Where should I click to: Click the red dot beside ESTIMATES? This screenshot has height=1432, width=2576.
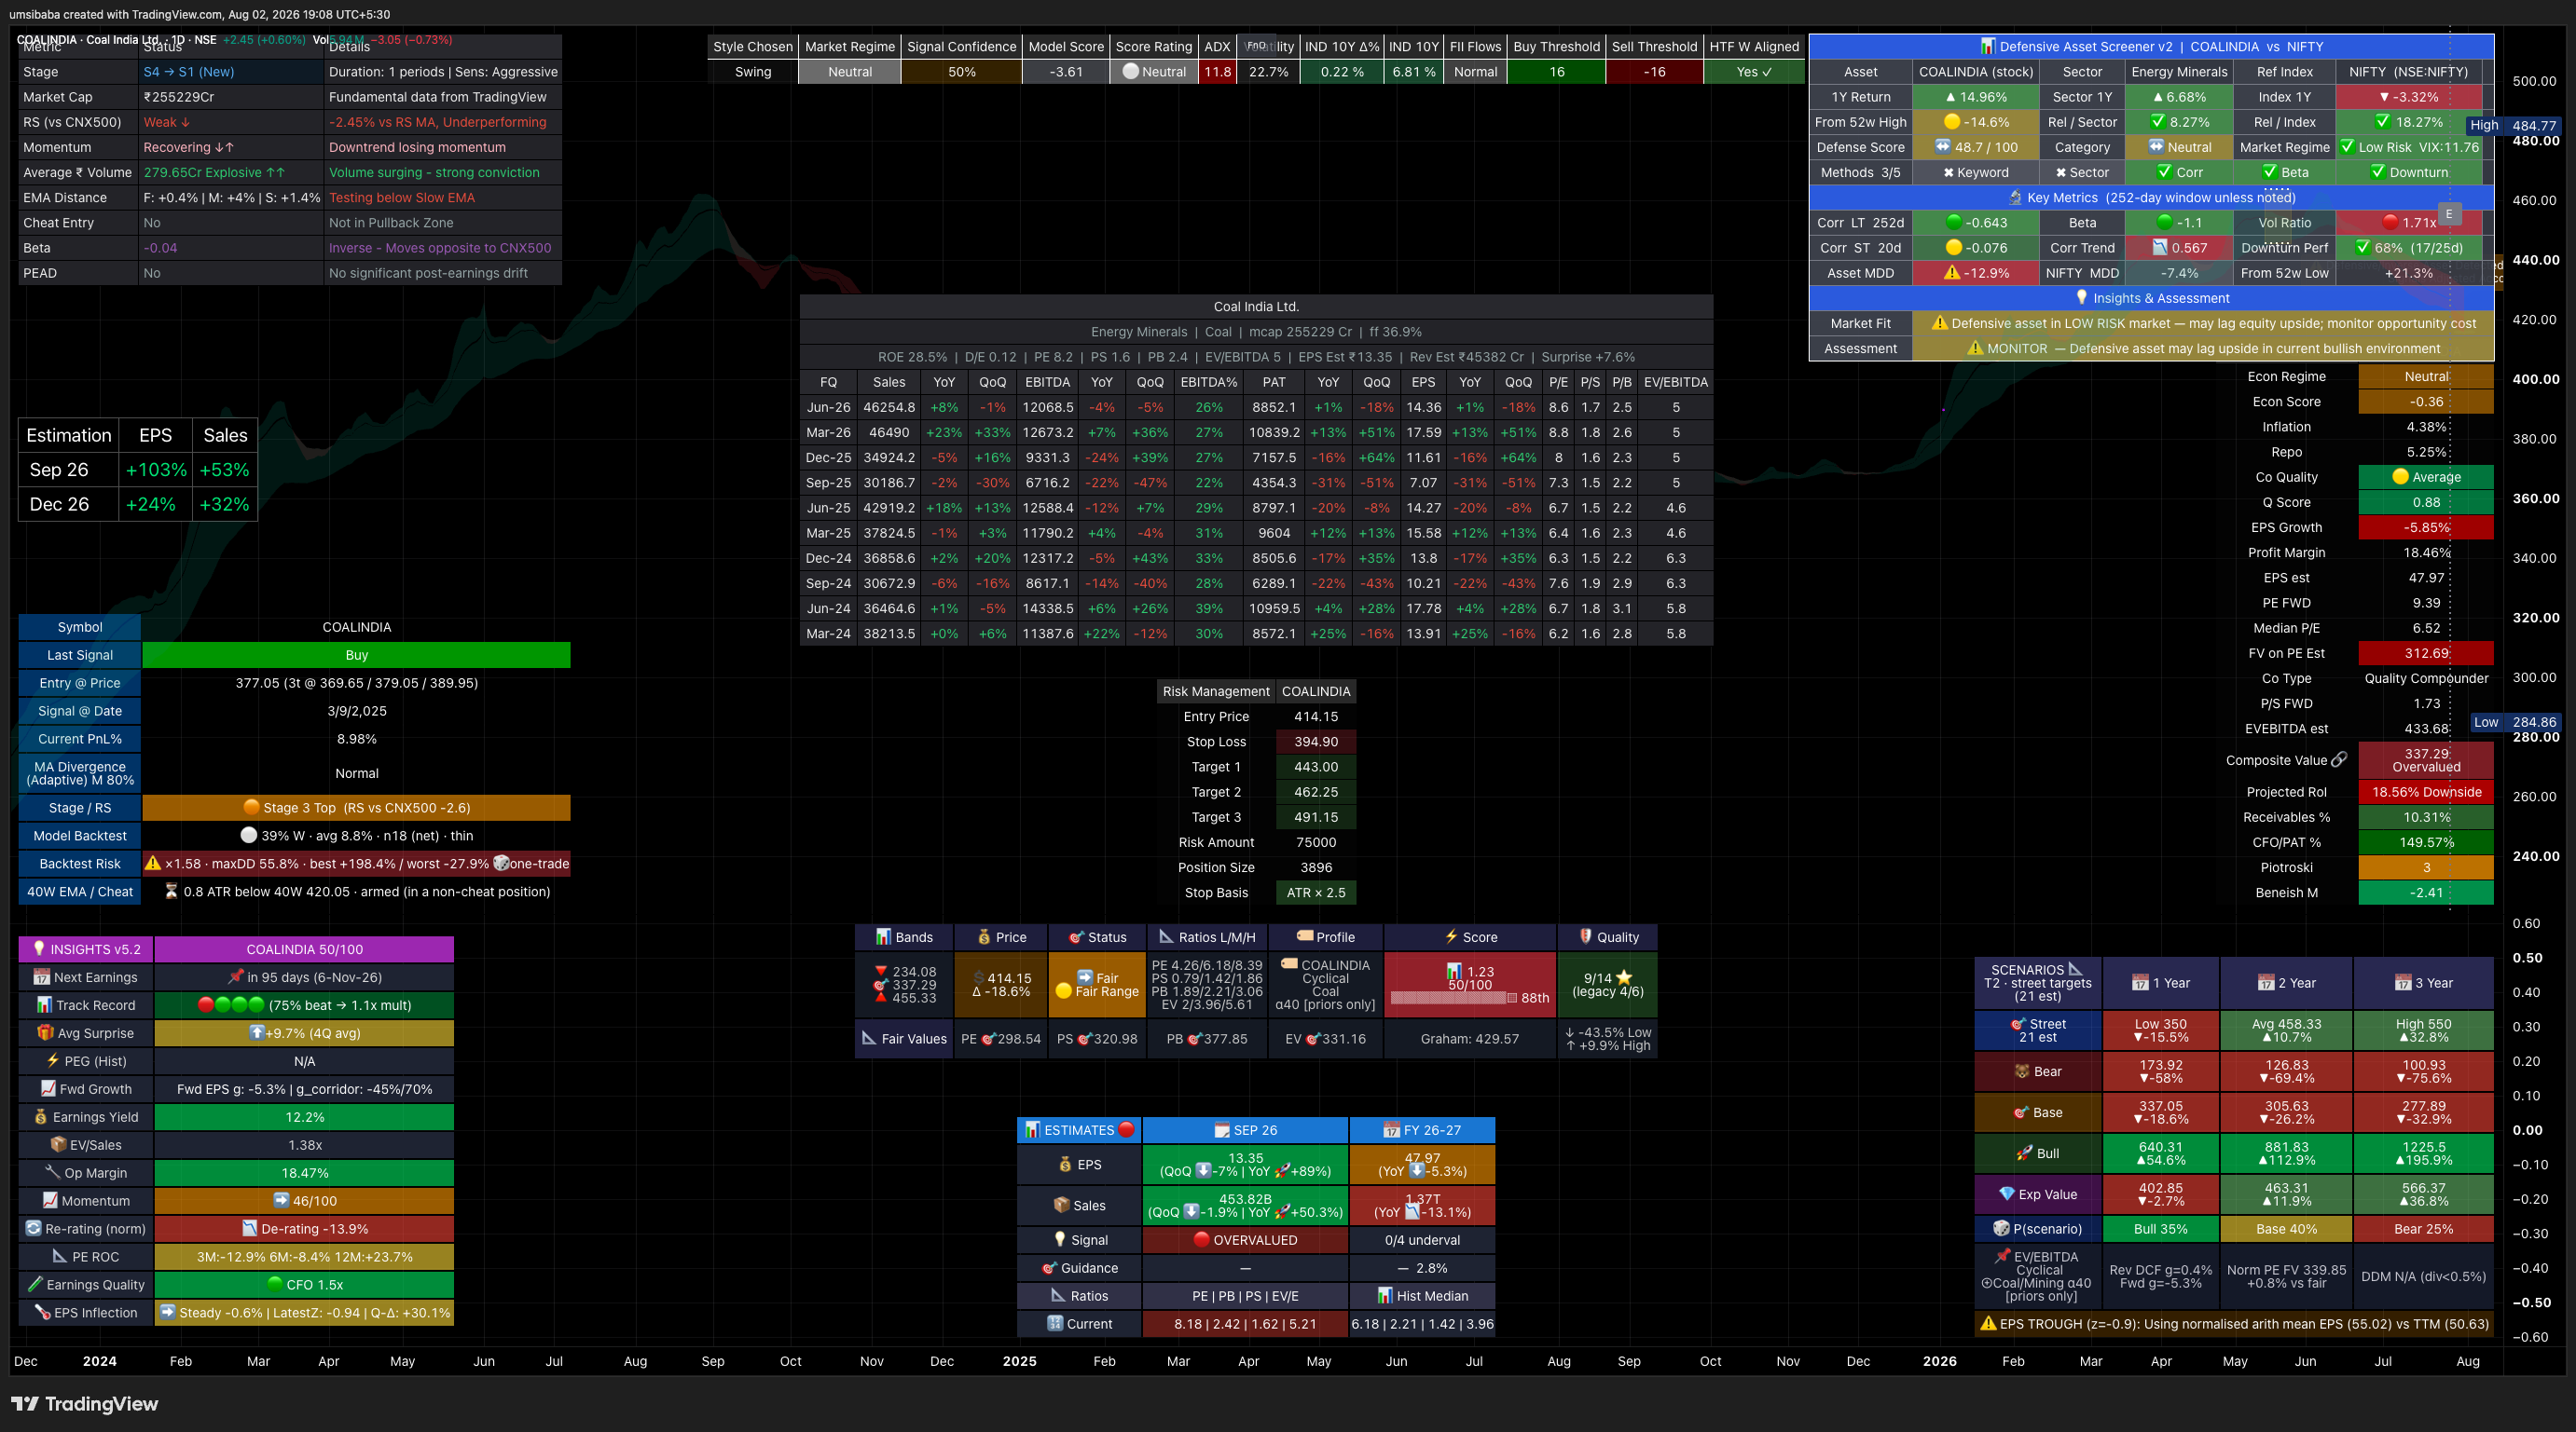1126,1129
